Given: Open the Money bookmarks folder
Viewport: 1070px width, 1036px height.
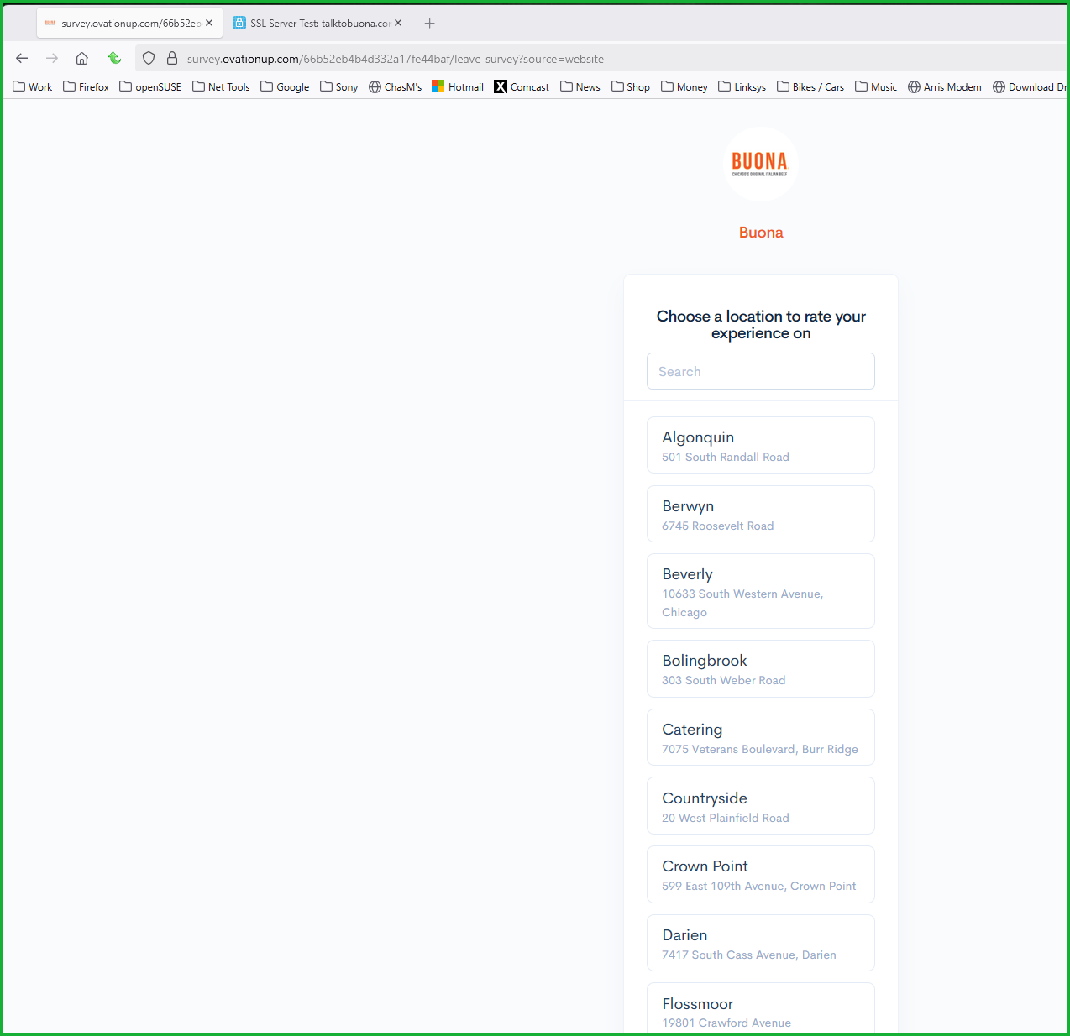Looking at the screenshot, I should coord(684,86).
